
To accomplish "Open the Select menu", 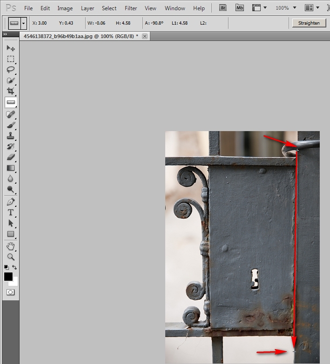I will [x=109, y=8].
